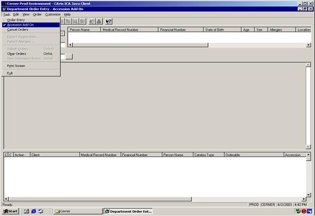This screenshot has height=216, width=315.
Task: Click the lower grid Financial Number header
Action: click(x=141, y=155)
